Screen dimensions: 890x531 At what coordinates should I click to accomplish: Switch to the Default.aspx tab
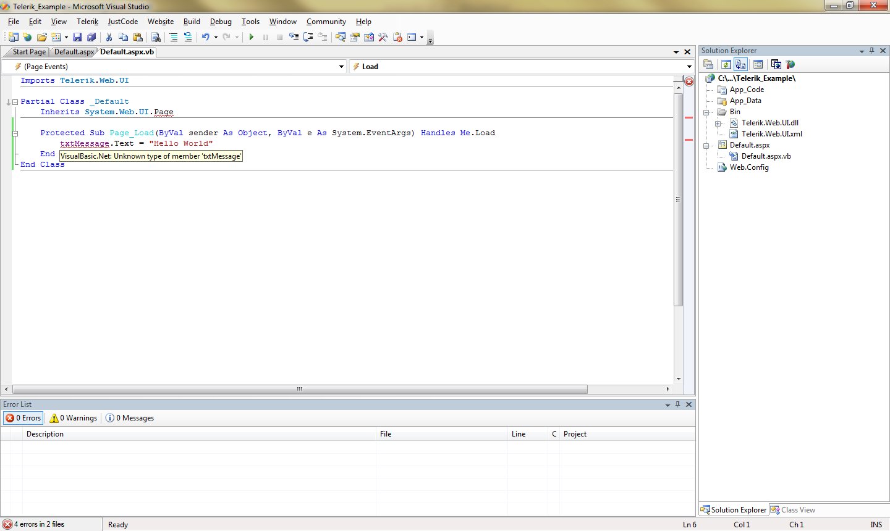tap(74, 52)
